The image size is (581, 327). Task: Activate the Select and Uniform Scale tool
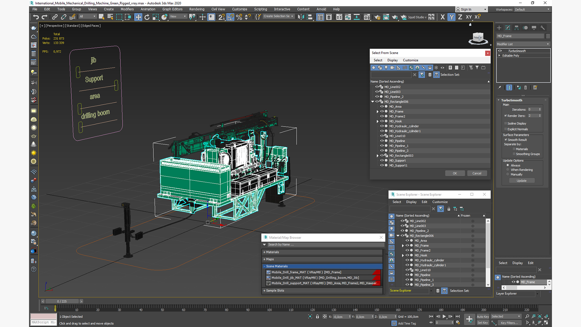point(156,17)
